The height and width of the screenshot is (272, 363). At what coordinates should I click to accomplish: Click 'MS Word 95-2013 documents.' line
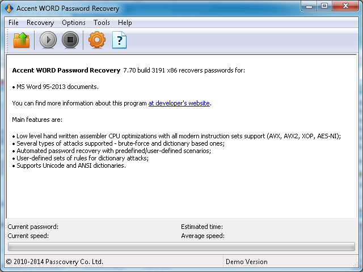coord(56,87)
